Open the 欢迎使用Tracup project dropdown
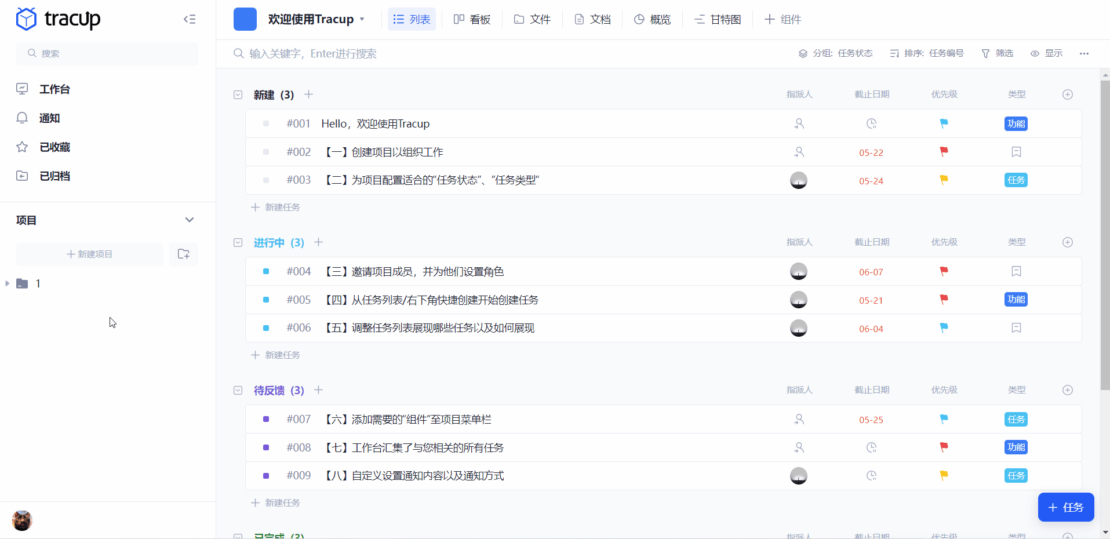 pos(362,19)
